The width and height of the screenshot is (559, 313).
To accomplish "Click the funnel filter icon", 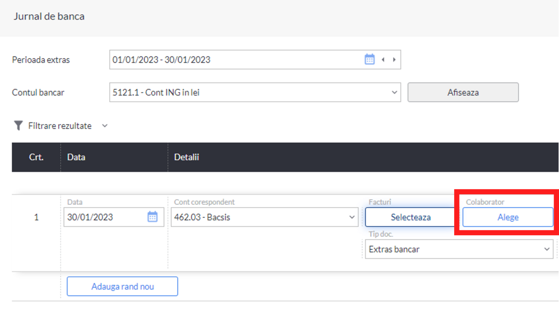I will pos(18,126).
